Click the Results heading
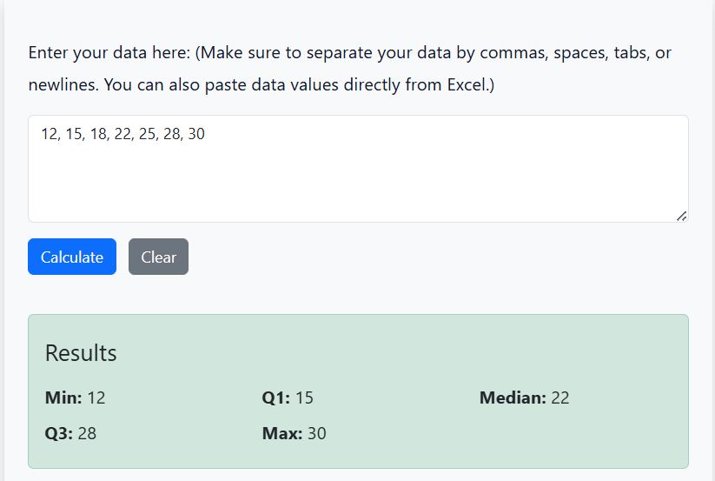715x481 pixels. [81, 353]
